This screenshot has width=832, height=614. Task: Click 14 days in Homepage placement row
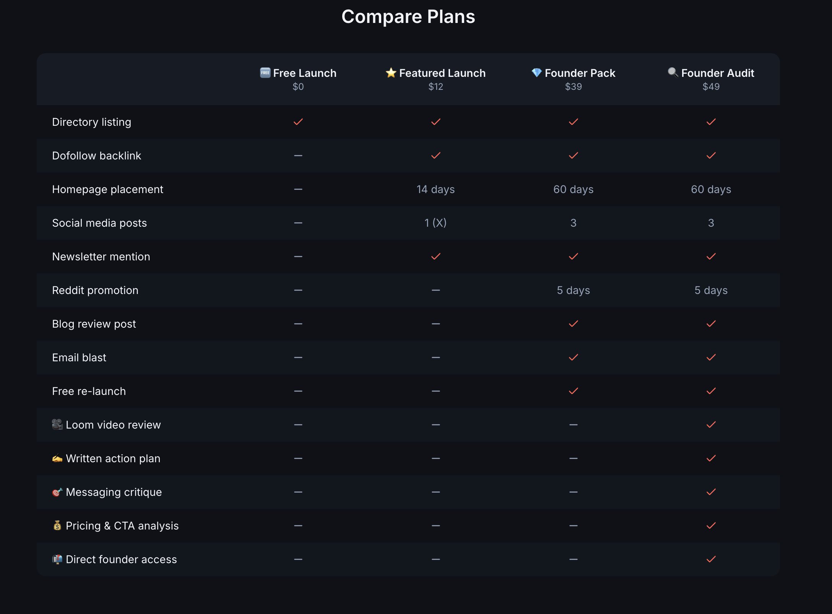tap(436, 189)
